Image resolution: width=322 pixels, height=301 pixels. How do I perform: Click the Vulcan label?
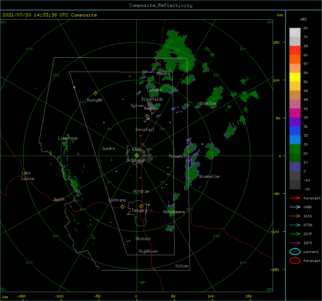182,266
